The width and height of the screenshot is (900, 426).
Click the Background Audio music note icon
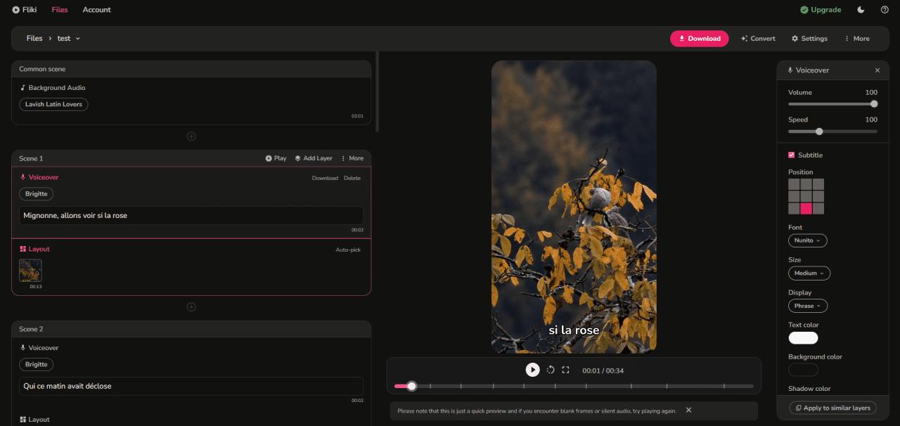(22, 88)
